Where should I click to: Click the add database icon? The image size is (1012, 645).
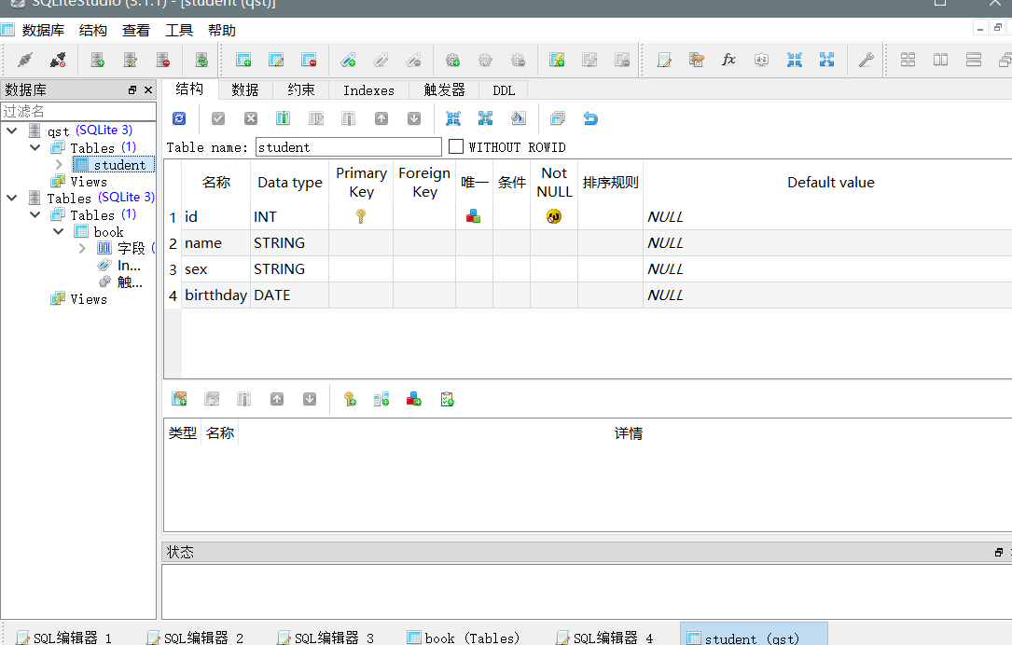tap(97, 60)
